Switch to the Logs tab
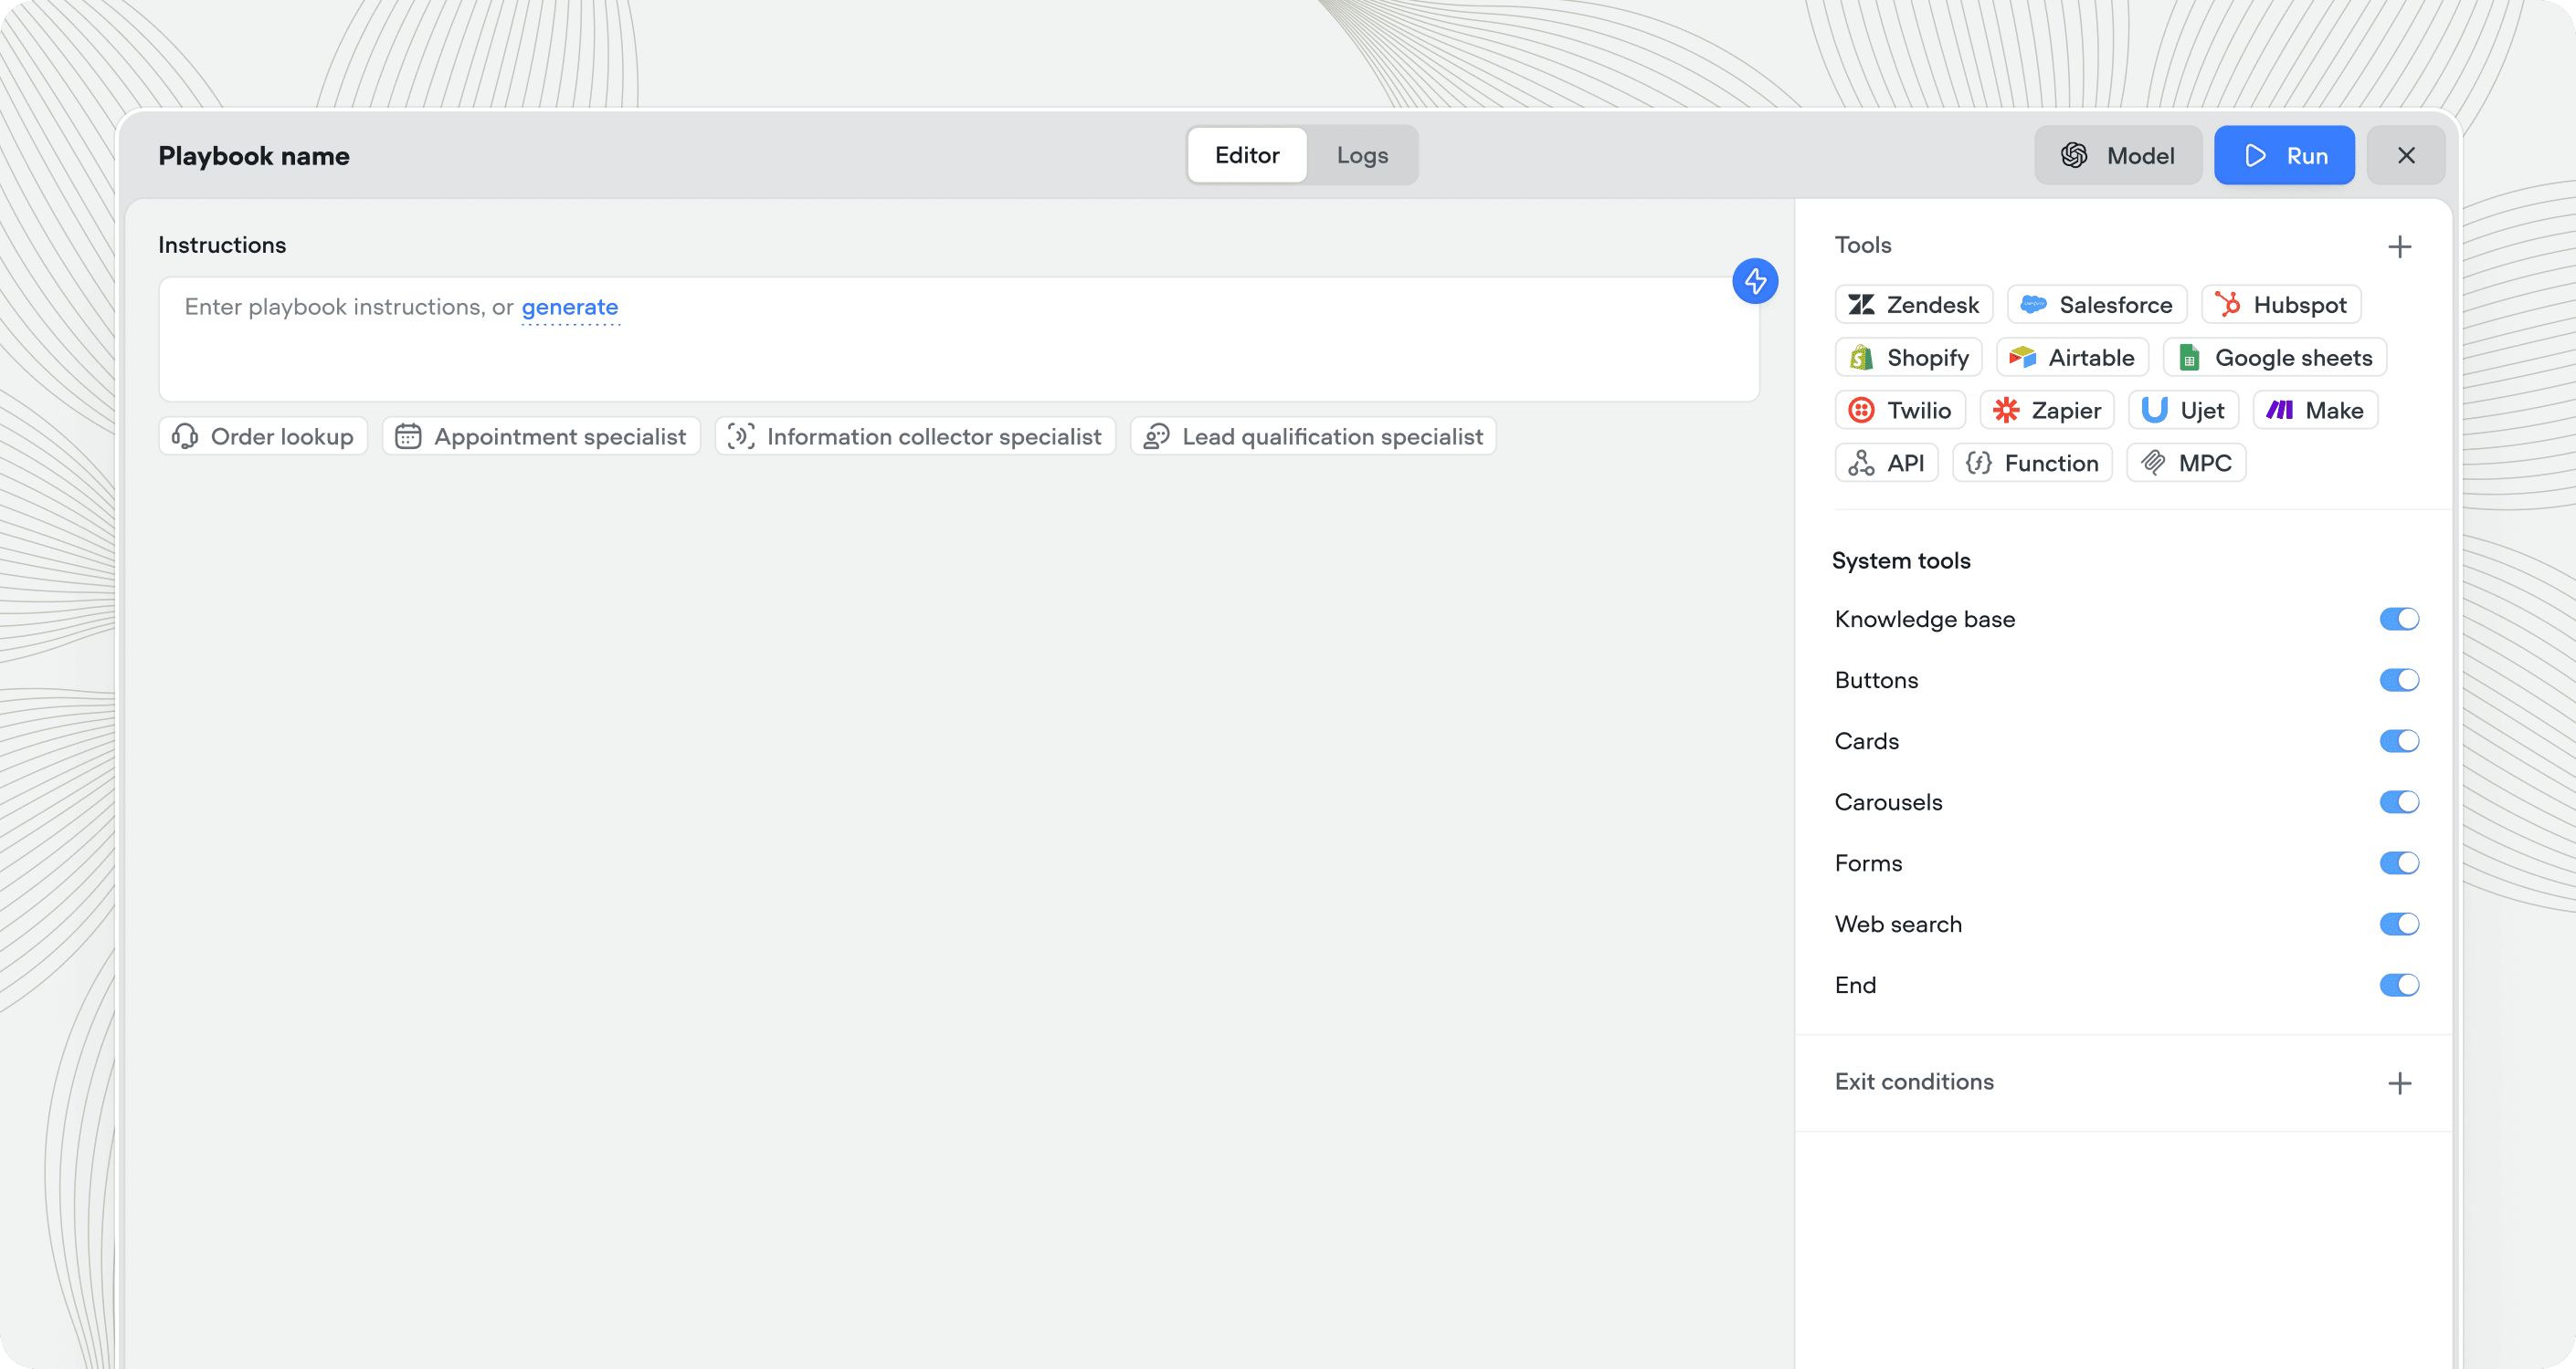This screenshot has height=1369, width=2576. pyautogui.click(x=1361, y=156)
